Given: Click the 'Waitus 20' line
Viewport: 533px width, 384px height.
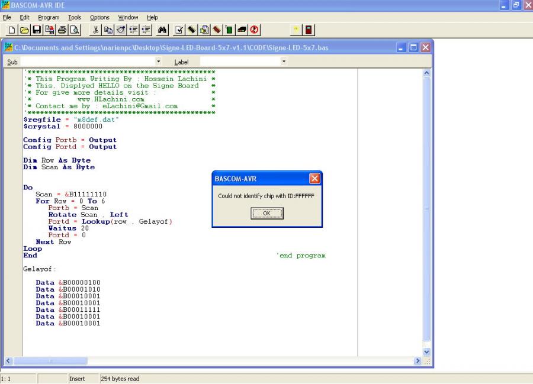Looking at the screenshot, I should [69, 228].
